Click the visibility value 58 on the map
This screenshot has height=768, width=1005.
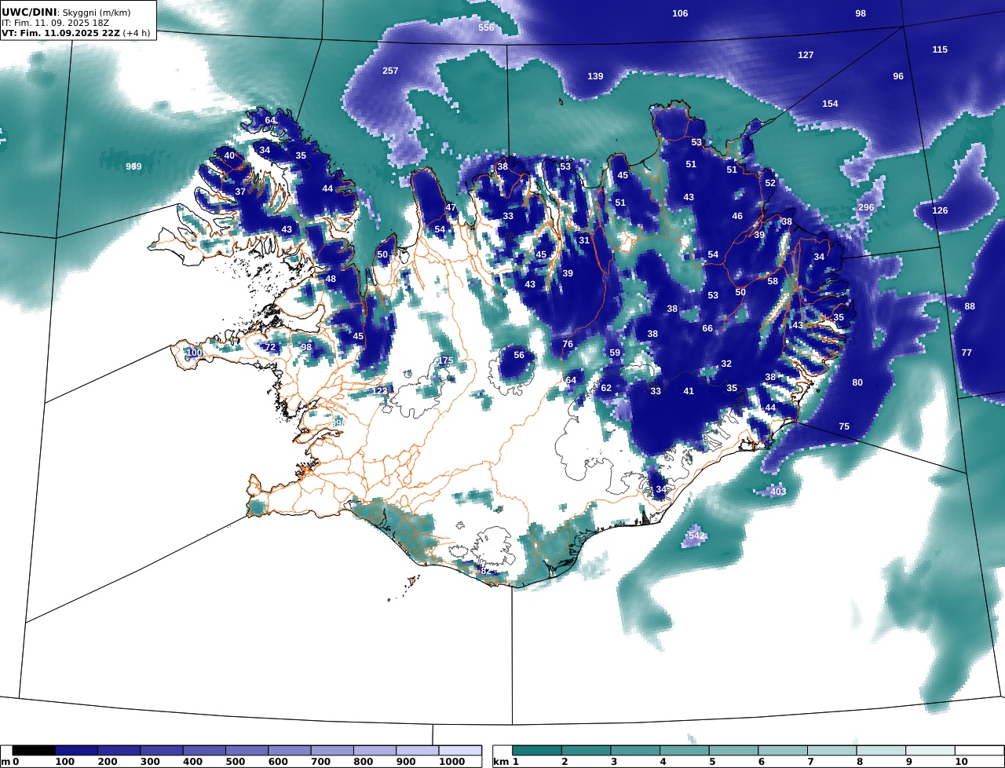click(x=773, y=281)
